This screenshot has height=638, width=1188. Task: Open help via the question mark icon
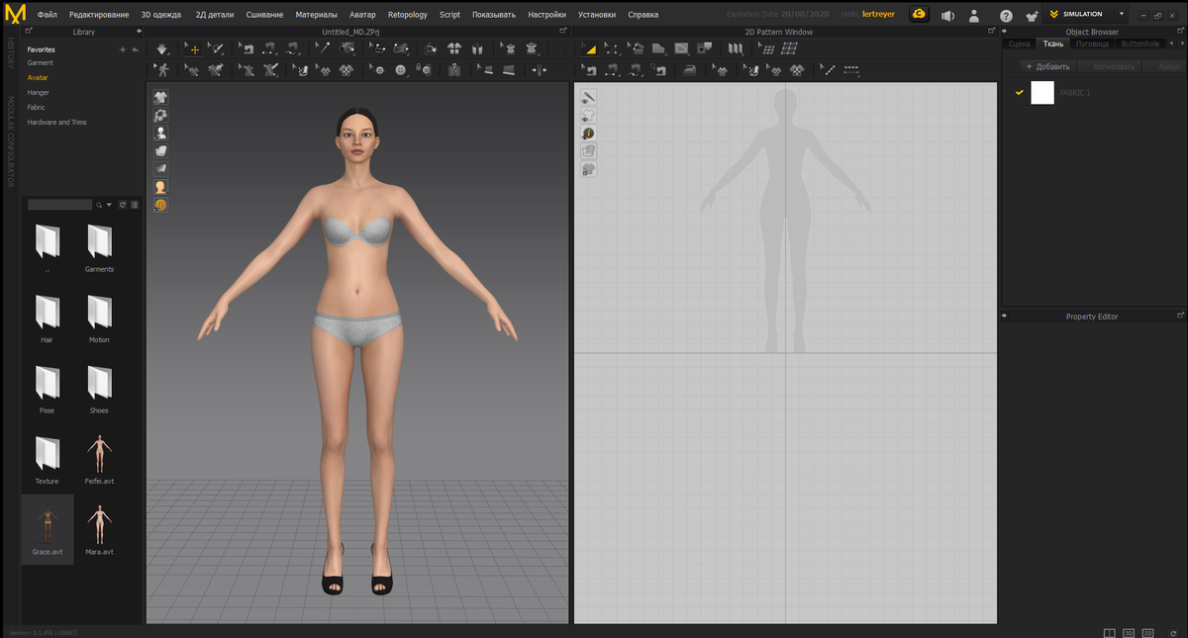coord(1006,16)
